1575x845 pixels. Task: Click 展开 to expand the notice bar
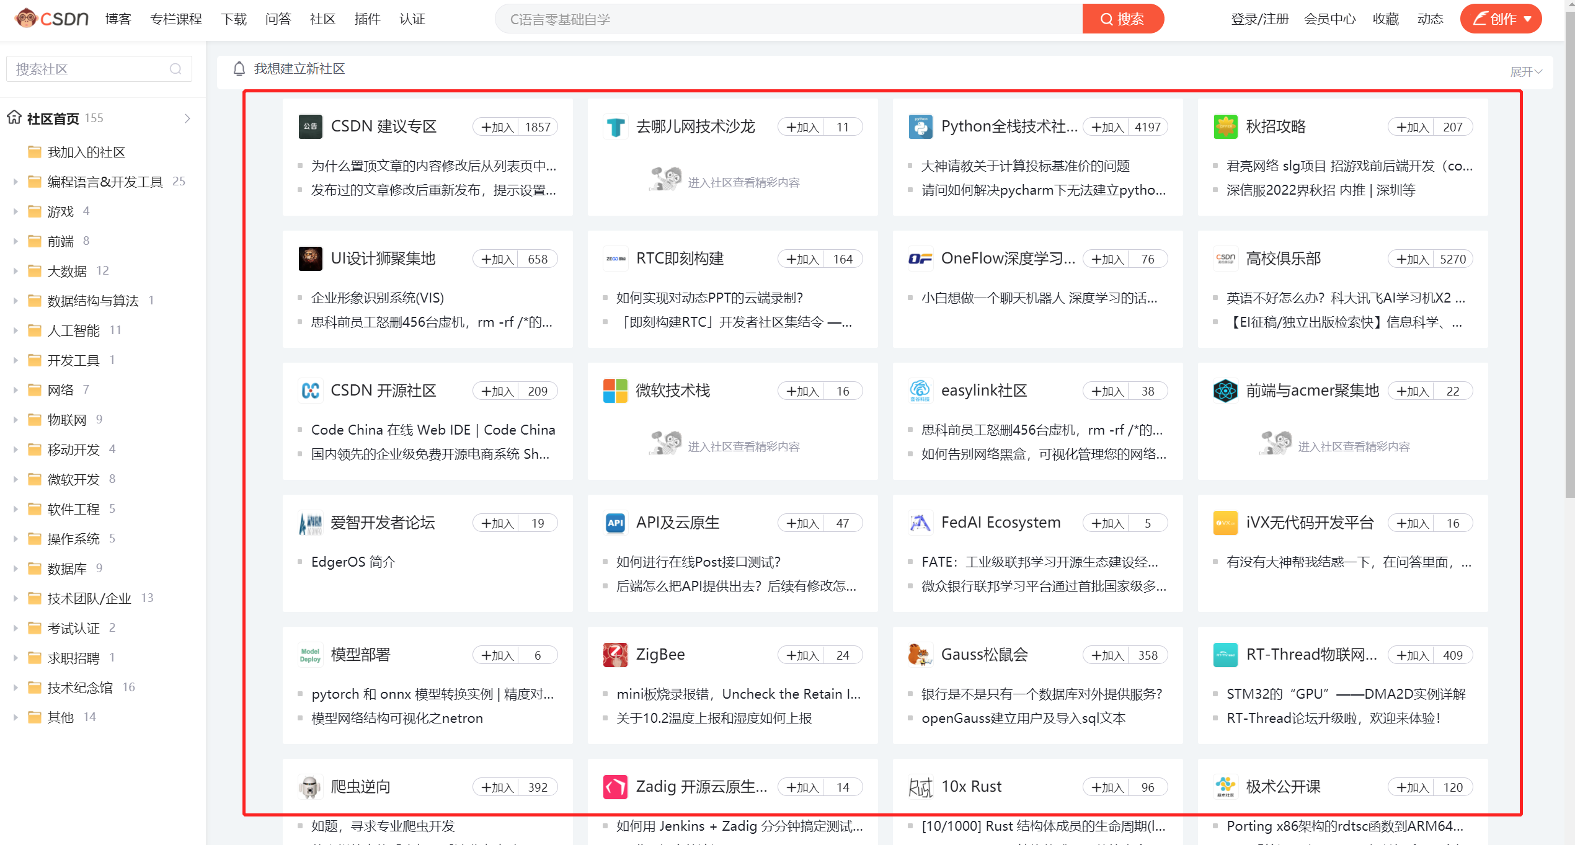(1526, 72)
